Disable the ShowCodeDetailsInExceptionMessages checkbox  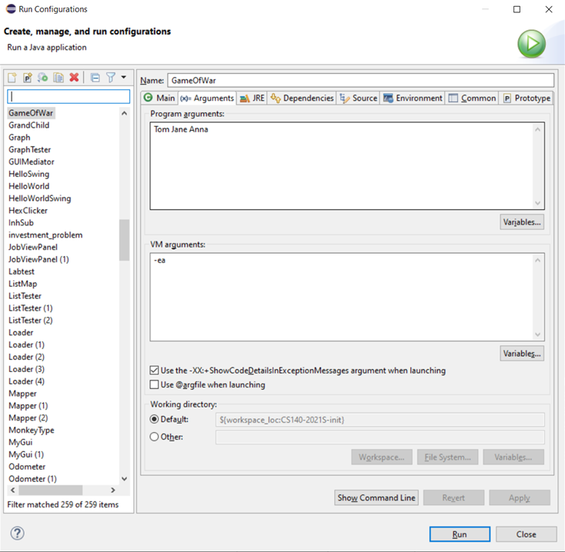pos(155,371)
